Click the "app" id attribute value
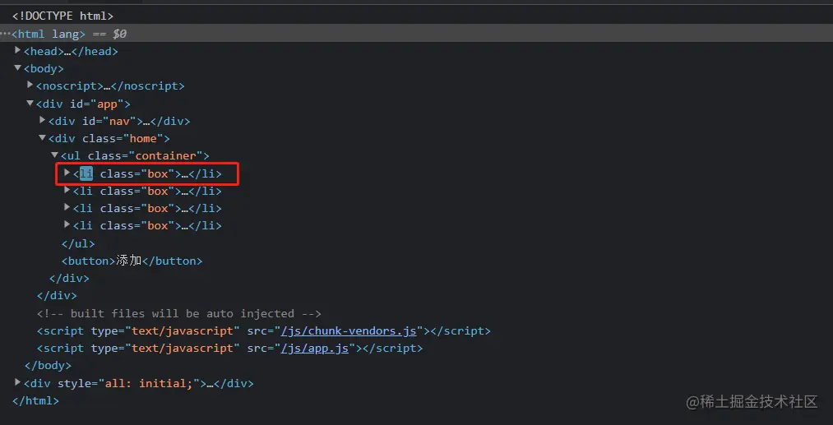Screen dimensions: 833x425 pyautogui.click(x=108, y=104)
